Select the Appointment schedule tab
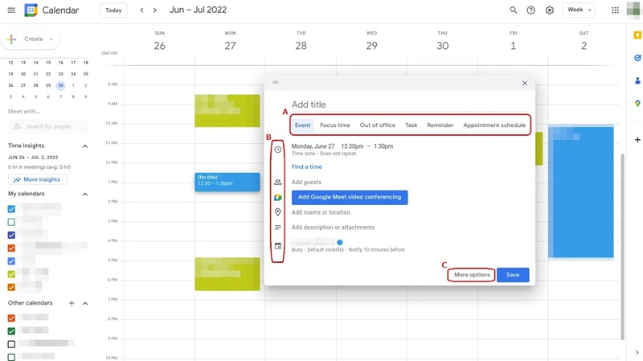This screenshot has height=361, width=643. point(494,125)
